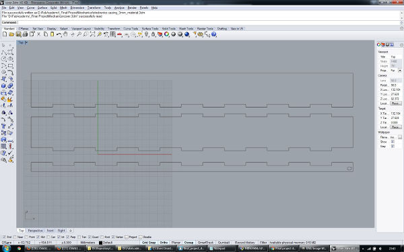Image resolution: width=404 pixels, height=252 pixels.
Task: Open the Default layer selector in status bar
Action: coord(108,243)
